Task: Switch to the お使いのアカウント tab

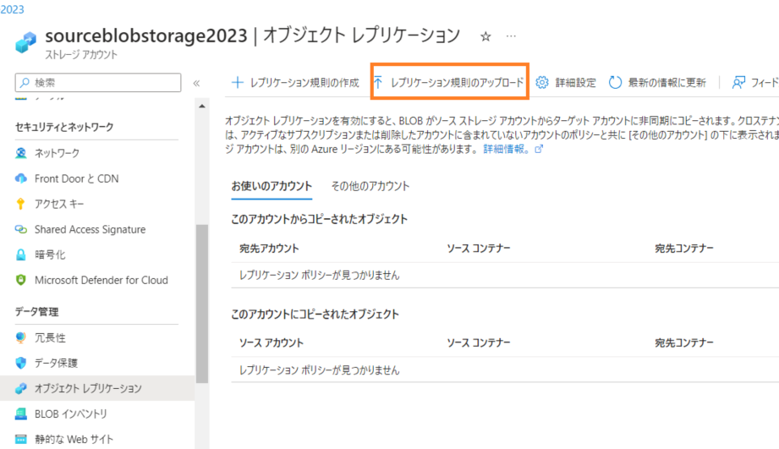Action: [272, 186]
